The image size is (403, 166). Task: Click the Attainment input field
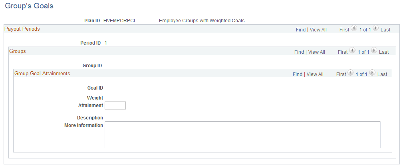115,105
